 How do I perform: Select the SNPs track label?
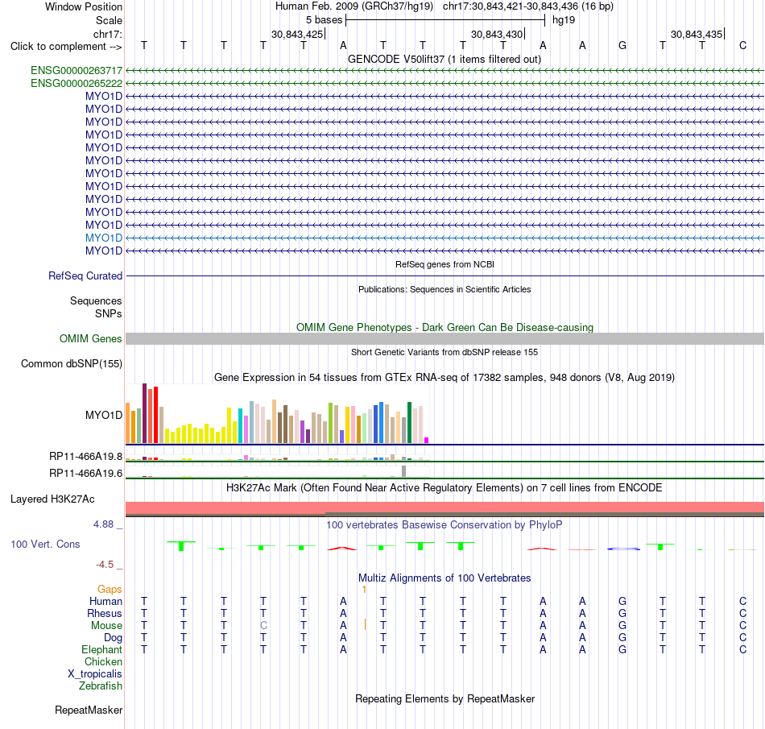click(109, 314)
